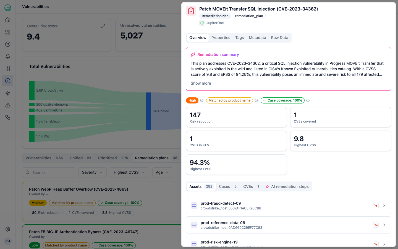The height and width of the screenshot is (249, 398).
Task: Open the Age filter dropdown
Action: coord(163,172)
